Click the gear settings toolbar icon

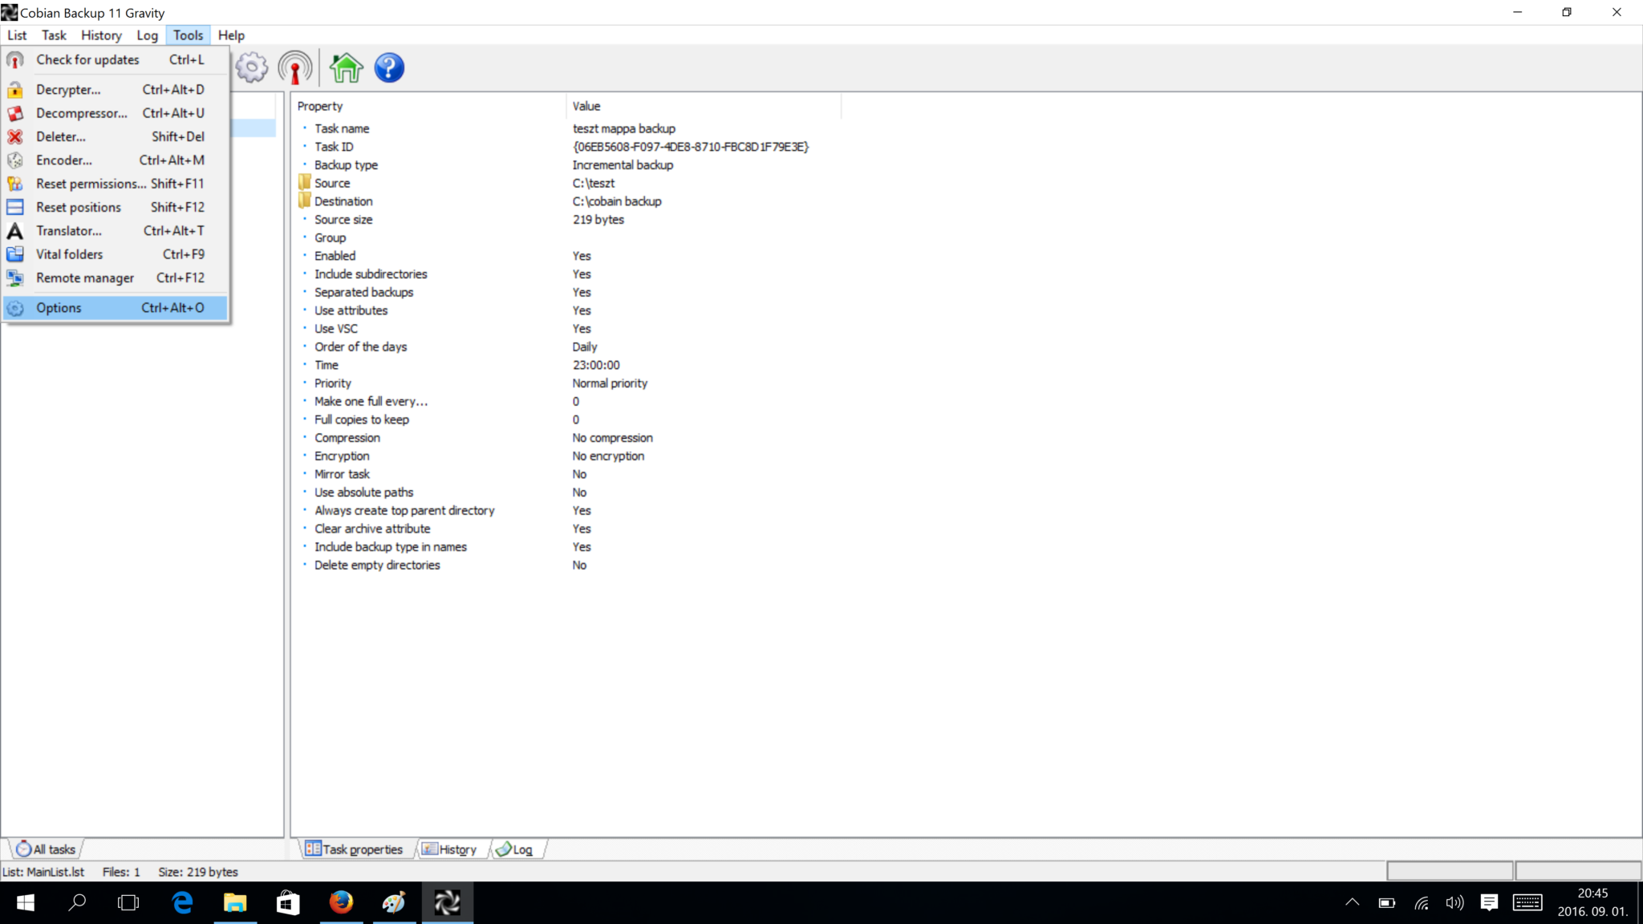click(251, 67)
